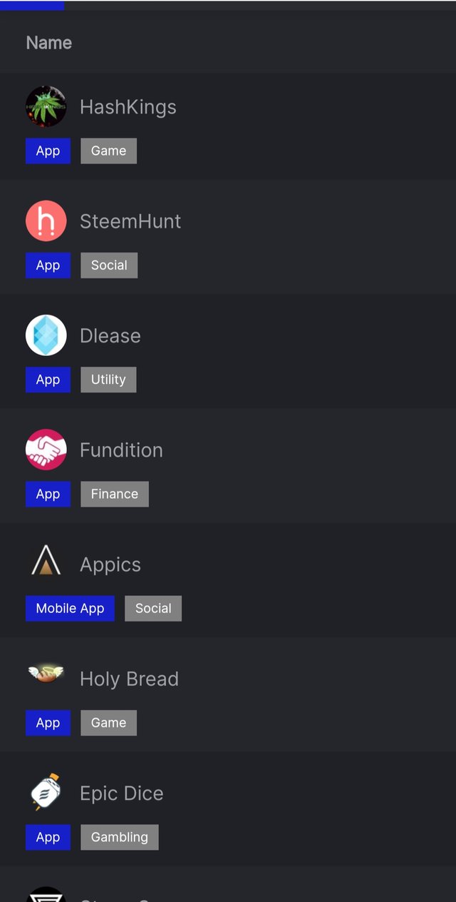Select the Appics app title
The width and height of the screenshot is (456, 902).
pyautogui.click(x=110, y=564)
